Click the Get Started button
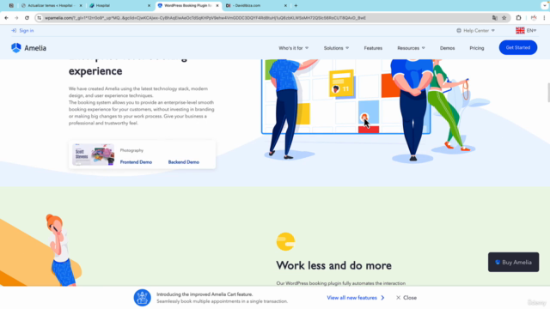Image resolution: width=550 pixels, height=309 pixels. (x=517, y=48)
